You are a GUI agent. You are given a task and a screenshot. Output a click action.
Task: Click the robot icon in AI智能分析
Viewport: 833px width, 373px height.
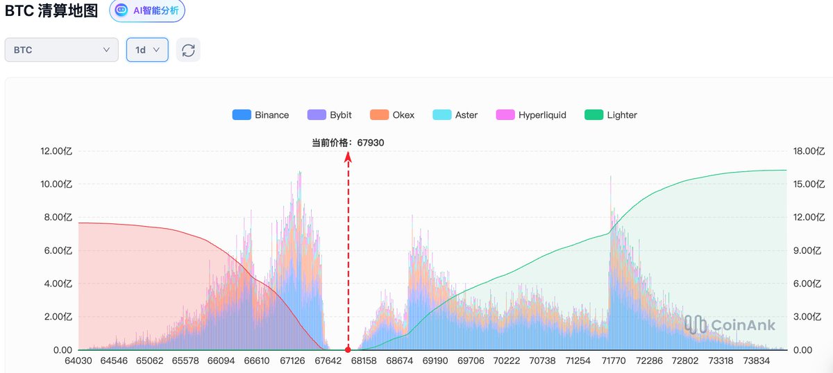[121, 10]
